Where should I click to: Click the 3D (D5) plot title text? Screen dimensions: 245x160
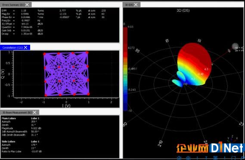click(183, 10)
